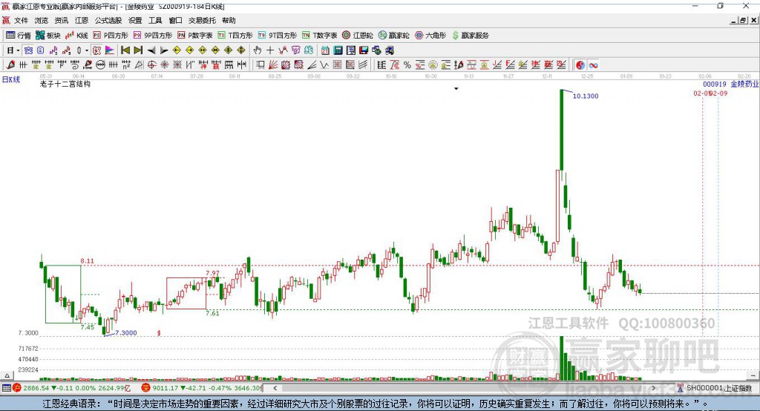Click the colorful flag chart icon
Screen dimensions: 760x411
[x=110, y=50]
